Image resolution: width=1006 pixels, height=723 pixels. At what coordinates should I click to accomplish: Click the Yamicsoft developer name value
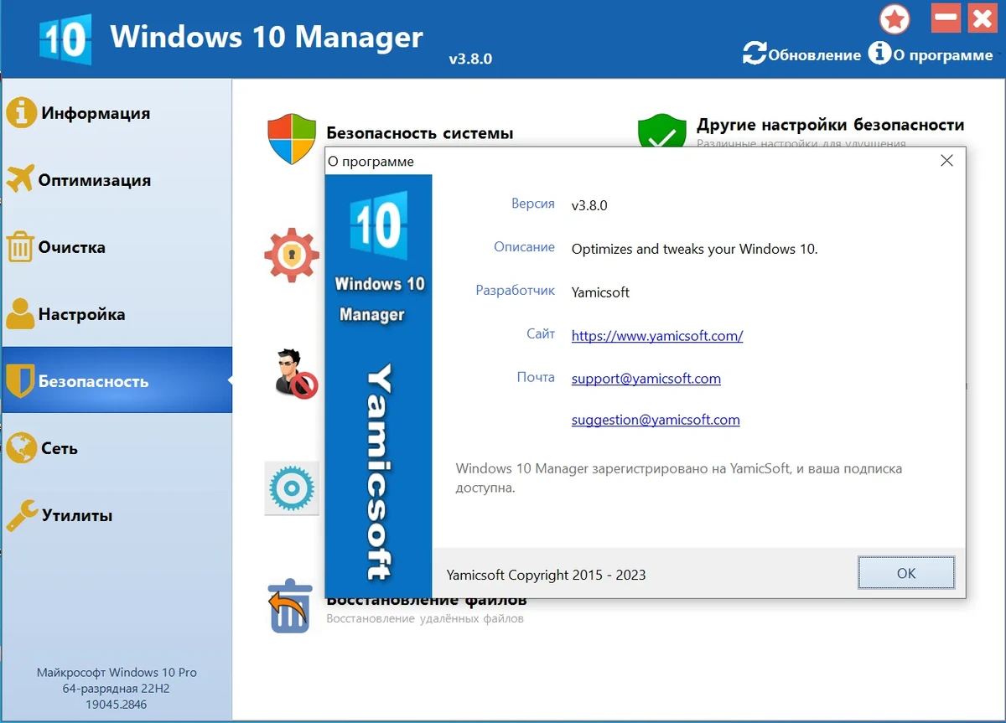tap(600, 292)
